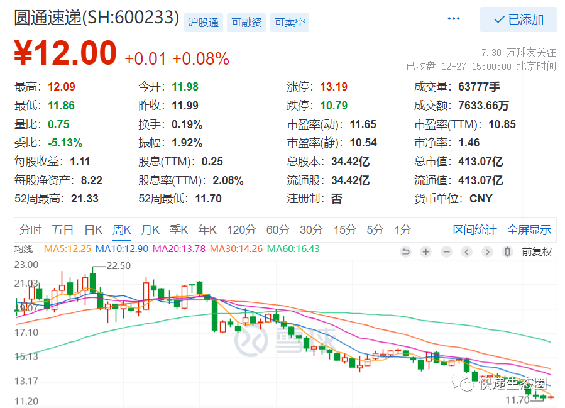Click the candlestick style icon
Screen dimensions: 565x408
pyautogui.click(x=507, y=251)
